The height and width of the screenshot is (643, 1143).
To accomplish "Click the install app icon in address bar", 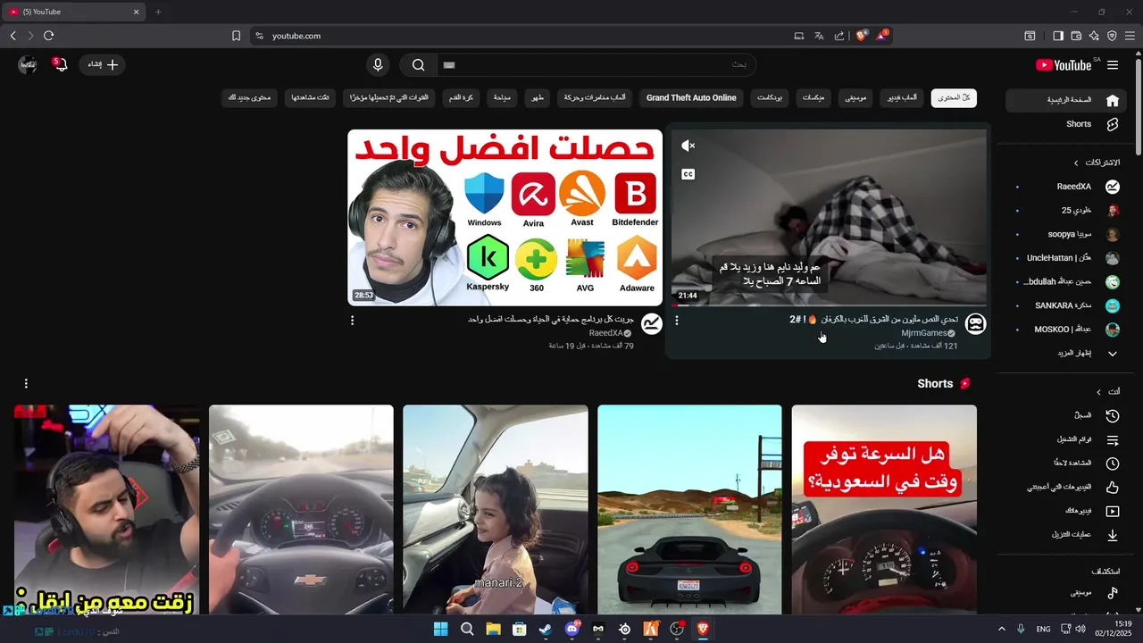I will pyautogui.click(x=799, y=36).
